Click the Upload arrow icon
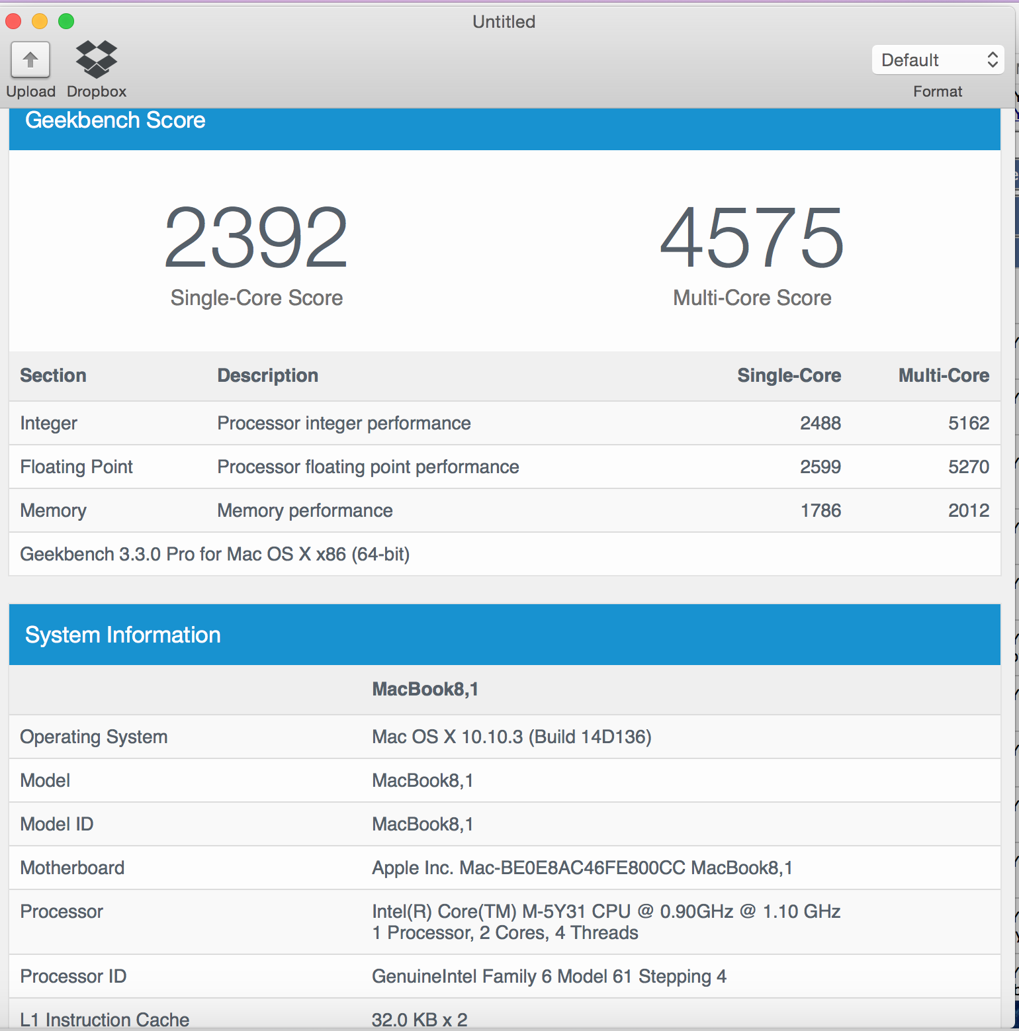This screenshot has height=1031, width=1019. click(30, 60)
